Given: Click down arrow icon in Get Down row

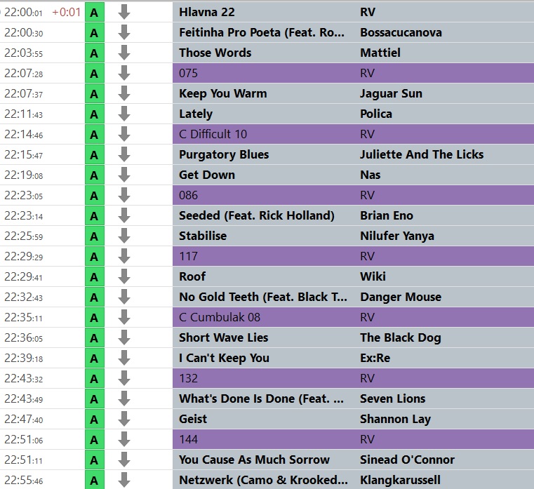Looking at the screenshot, I should 124,175.
